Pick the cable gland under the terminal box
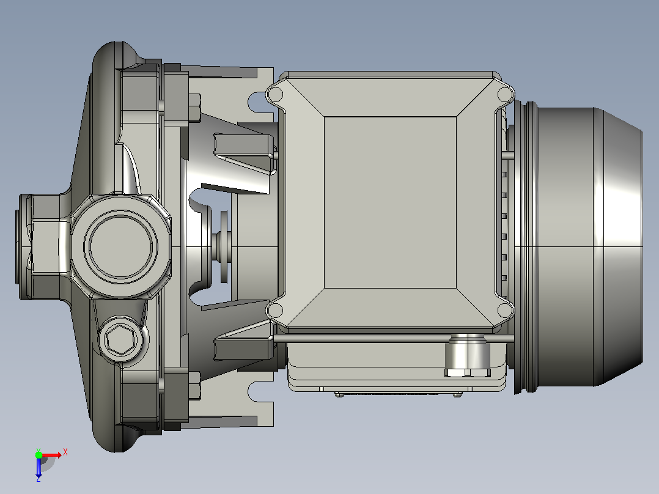659x494 pixels. coord(467,355)
